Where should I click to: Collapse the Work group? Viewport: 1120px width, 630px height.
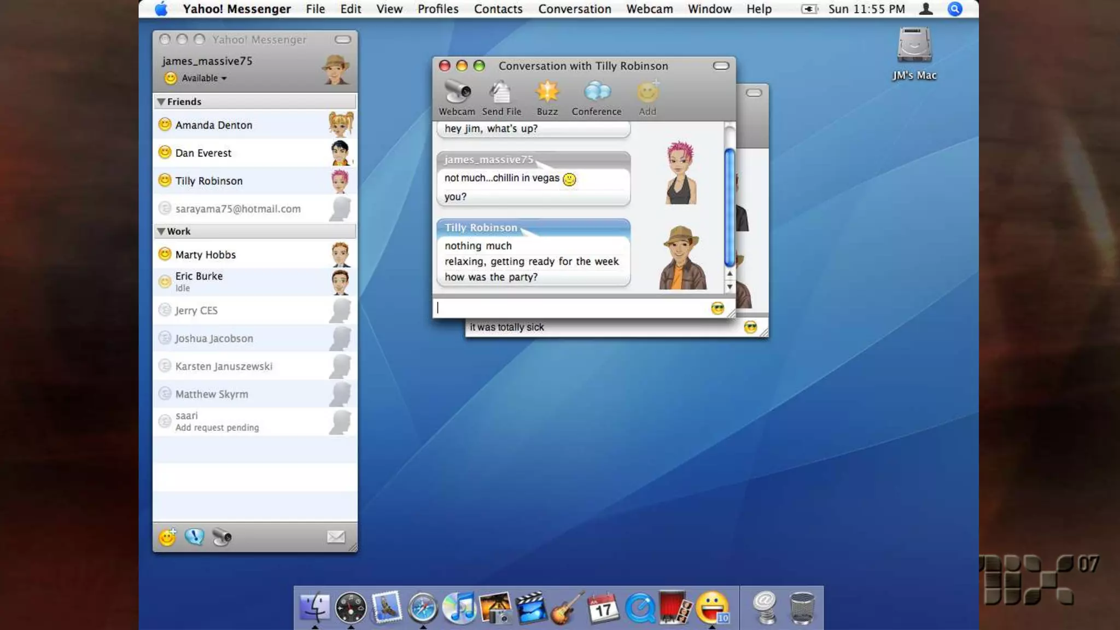click(x=161, y=231)
